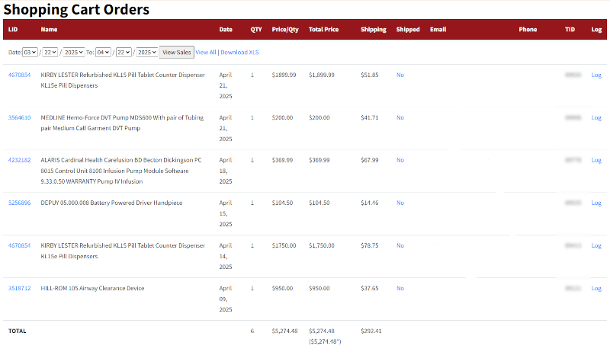Click the QTY column header
This screenshot has width=610, height=349.
point(256,29)
